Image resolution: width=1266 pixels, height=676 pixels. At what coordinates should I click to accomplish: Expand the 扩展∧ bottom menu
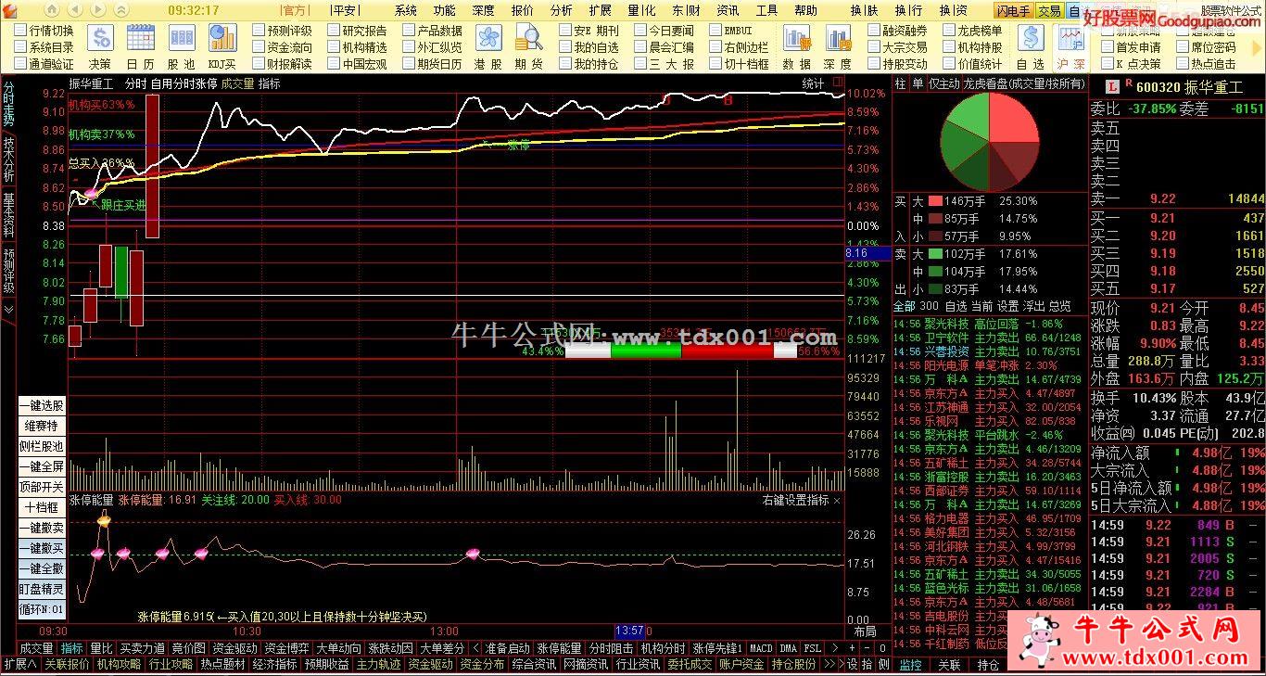tap(19, 664)
